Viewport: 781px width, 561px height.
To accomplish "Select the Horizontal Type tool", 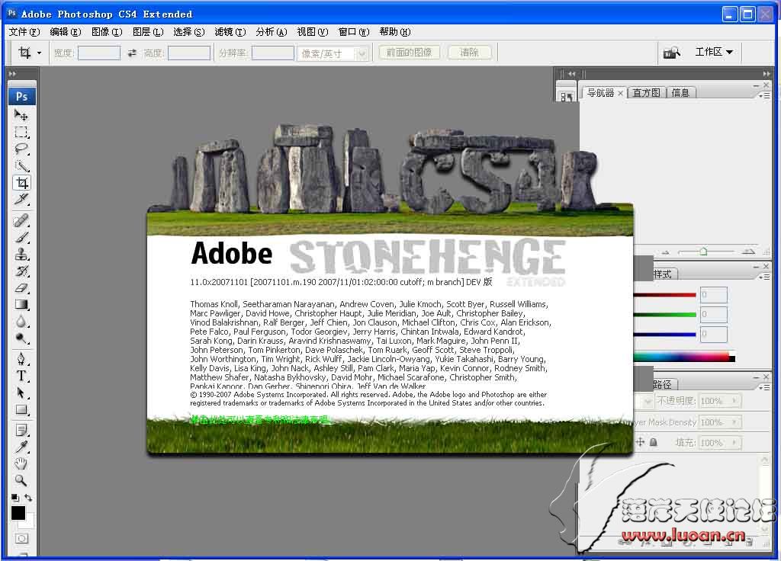I will pyautogui.click(x=21, y=376).
